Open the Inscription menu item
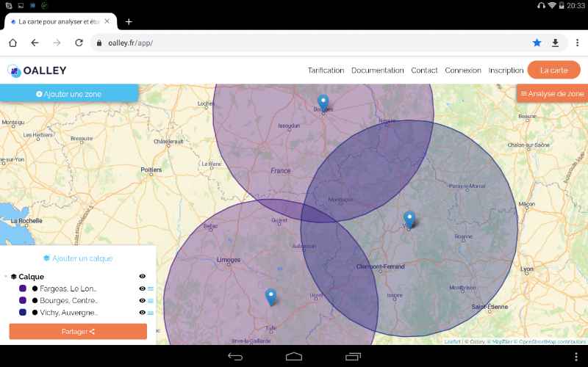 506,70
